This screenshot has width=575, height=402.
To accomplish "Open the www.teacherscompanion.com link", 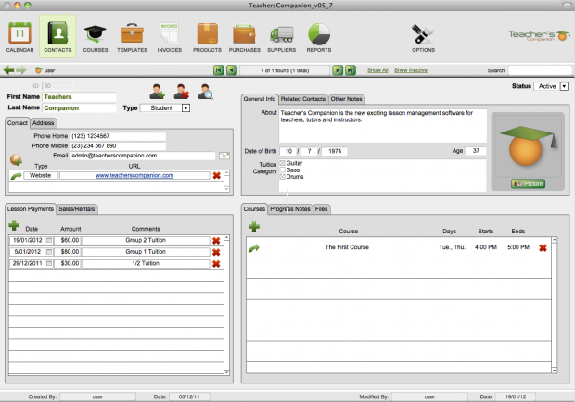I will click(134, 175).
